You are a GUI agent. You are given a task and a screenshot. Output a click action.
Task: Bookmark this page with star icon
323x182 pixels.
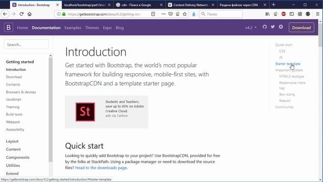(x=185, y=14)
